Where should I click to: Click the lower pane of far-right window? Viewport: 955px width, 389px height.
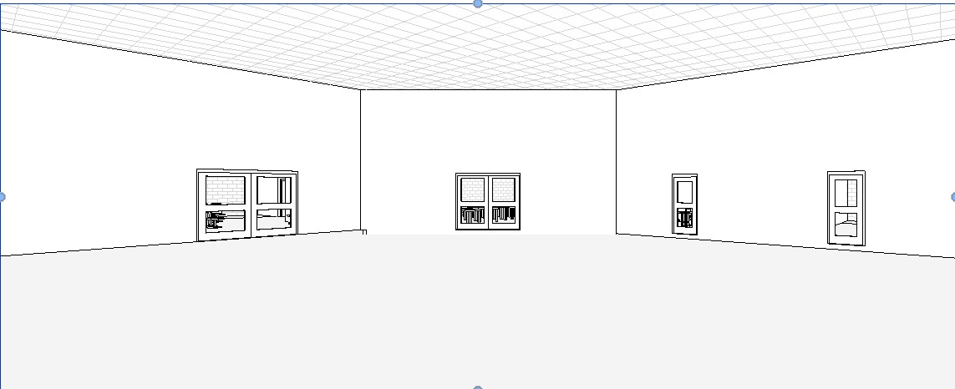pos(846,226)
